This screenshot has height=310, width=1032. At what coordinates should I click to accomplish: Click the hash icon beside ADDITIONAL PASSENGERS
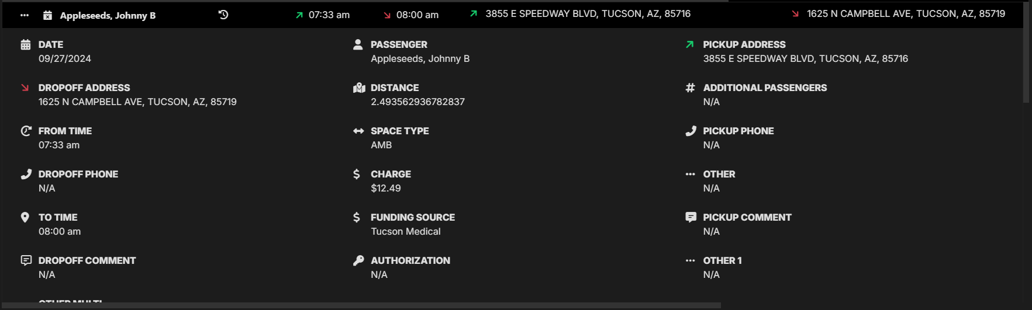(x=691, y=88)
